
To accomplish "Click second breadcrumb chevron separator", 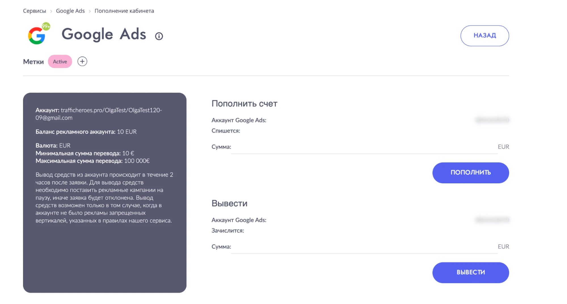I will point(90,11).
